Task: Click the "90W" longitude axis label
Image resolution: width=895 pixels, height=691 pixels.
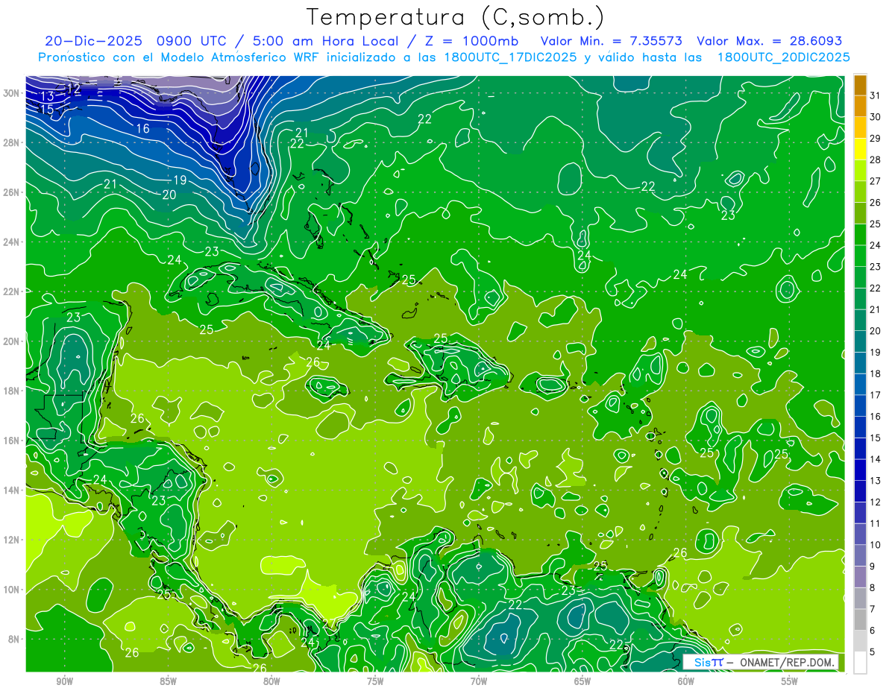Action: point(64,681)
